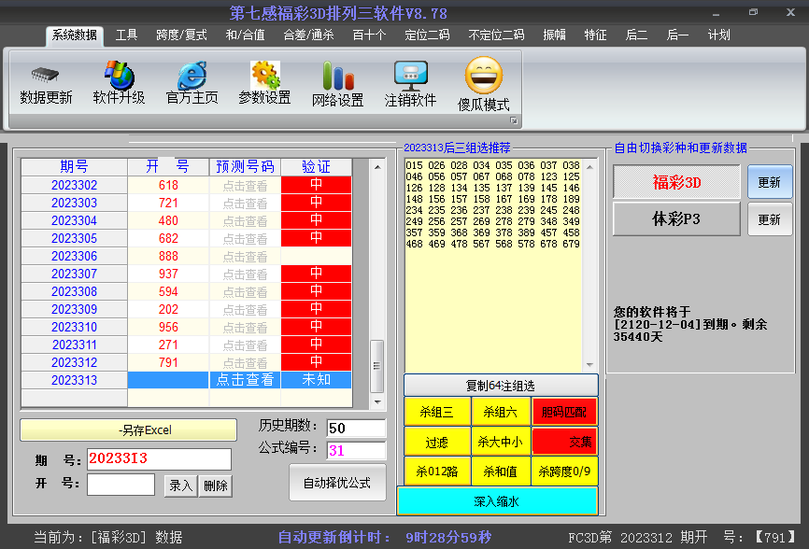Image resolution: width=809 pixels, height=549 pixels.
Task: Click 点击查看 in row 2023313
Action: [x=245, y=380]
